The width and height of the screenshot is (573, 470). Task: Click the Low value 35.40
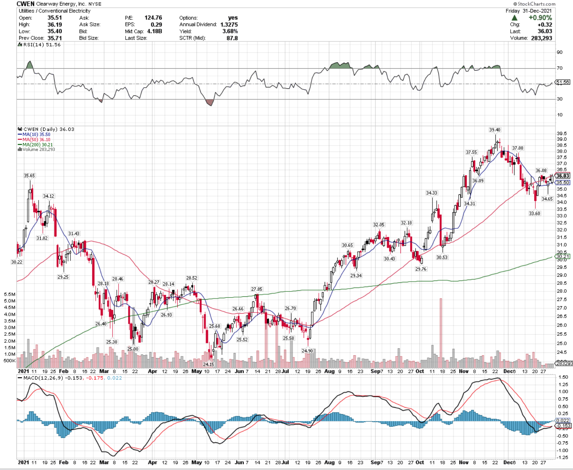point(55,31)
